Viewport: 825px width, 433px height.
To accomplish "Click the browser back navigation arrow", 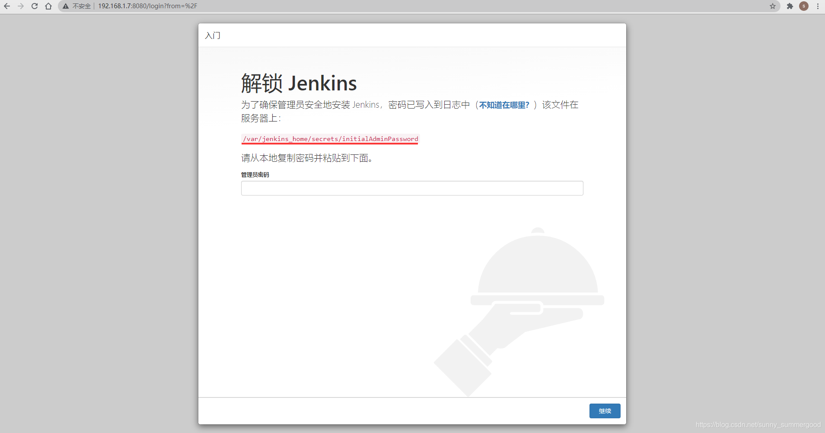I will 7,6.
